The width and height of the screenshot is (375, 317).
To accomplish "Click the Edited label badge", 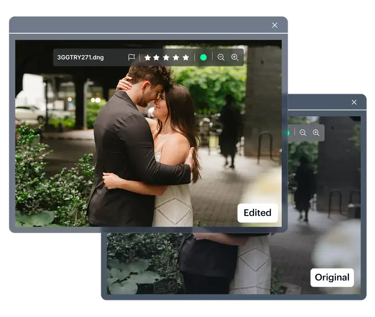I will [257, 213].
